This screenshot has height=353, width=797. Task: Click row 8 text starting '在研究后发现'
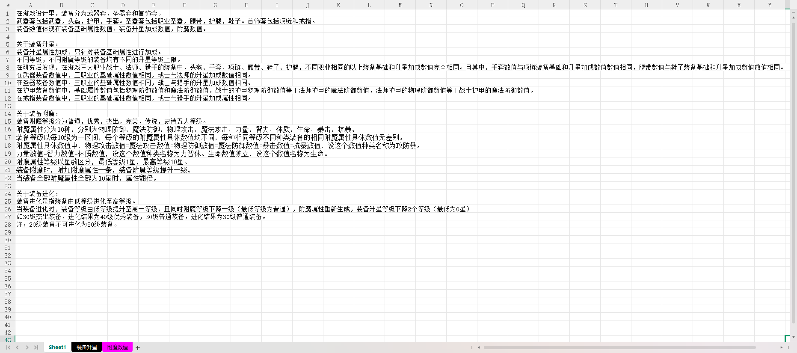pyautogui.click(x=401, y=68)
